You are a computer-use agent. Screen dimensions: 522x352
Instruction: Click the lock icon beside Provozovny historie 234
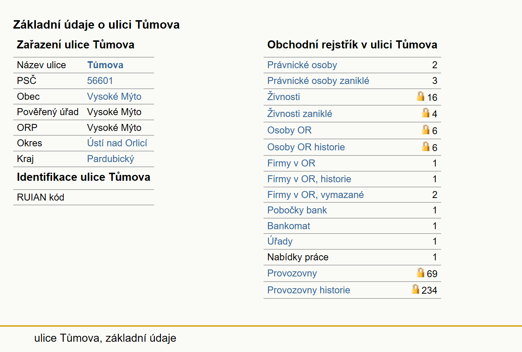415,289
